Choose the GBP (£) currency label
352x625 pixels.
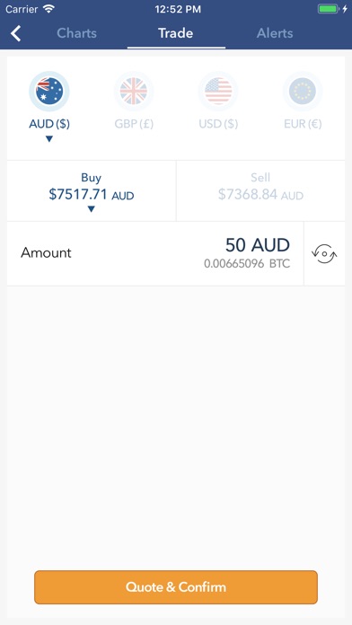pyautogui.click(x=134, y=124)
